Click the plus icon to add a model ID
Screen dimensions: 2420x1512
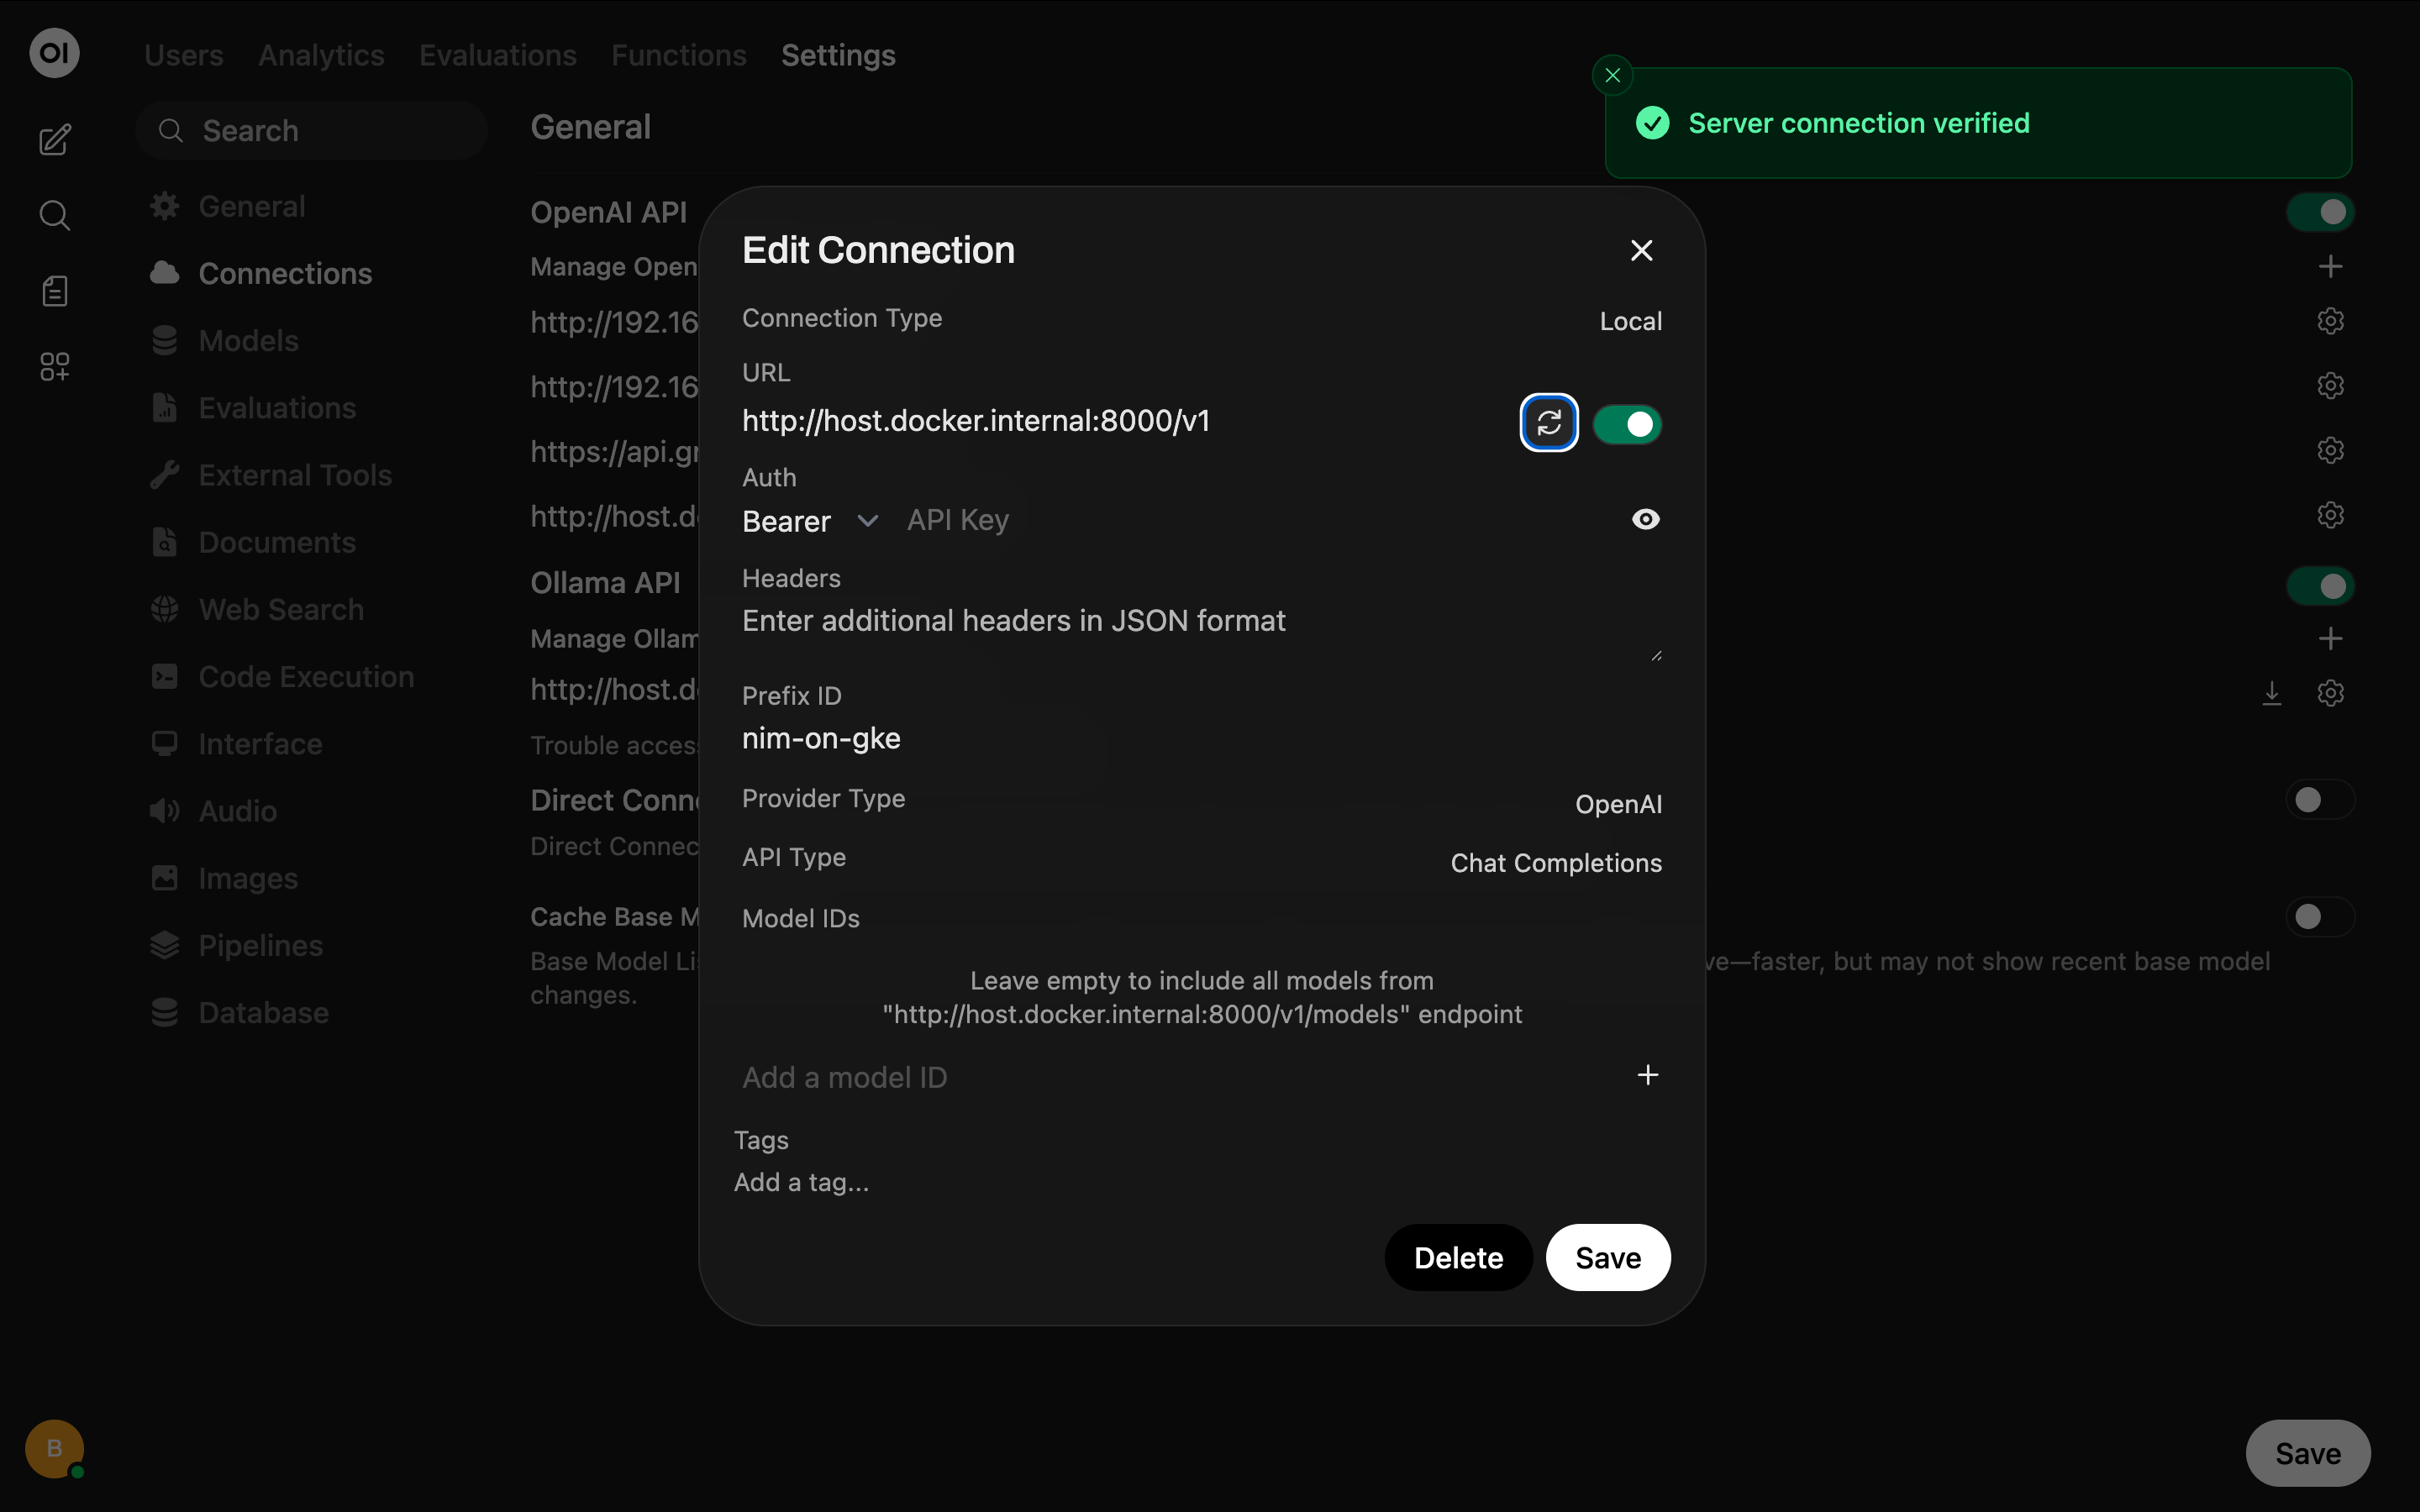click(x=1648, y=1075)
